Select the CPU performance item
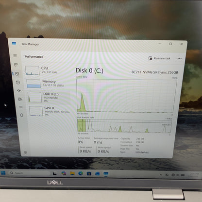The width and height of the screenshot is (202, 202). tap(48, 70)
